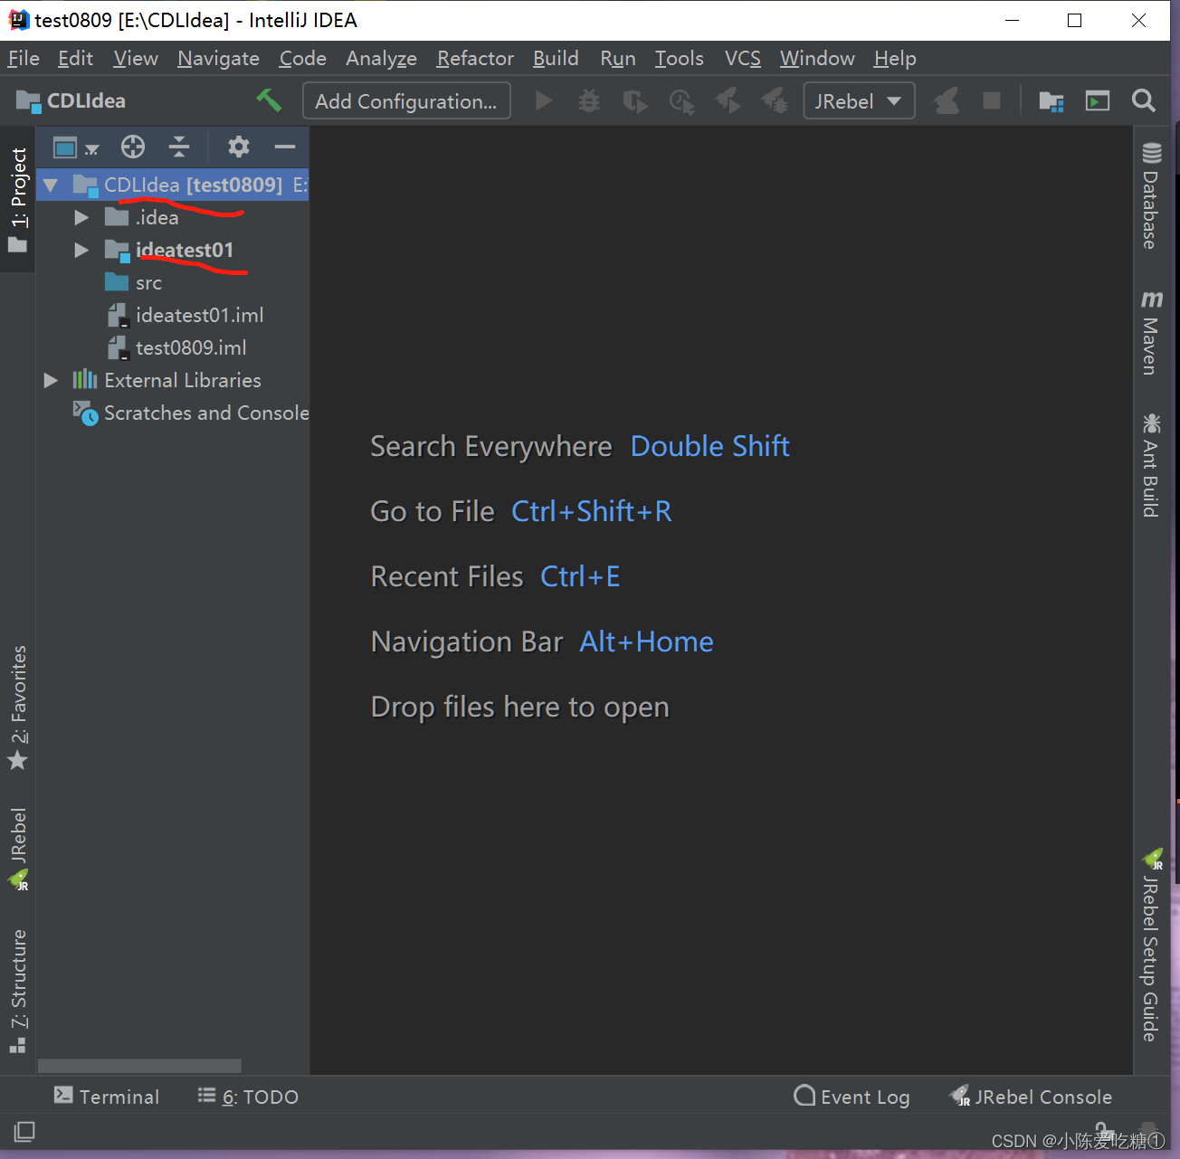Toggle the Database tool window
Image resolution: width=1180 pixels, height=1159 pixels.
point(1151,196)
